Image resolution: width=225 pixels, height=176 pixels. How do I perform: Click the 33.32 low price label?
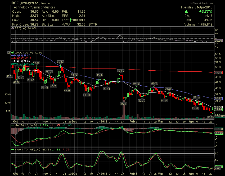[x=195, y=108]
